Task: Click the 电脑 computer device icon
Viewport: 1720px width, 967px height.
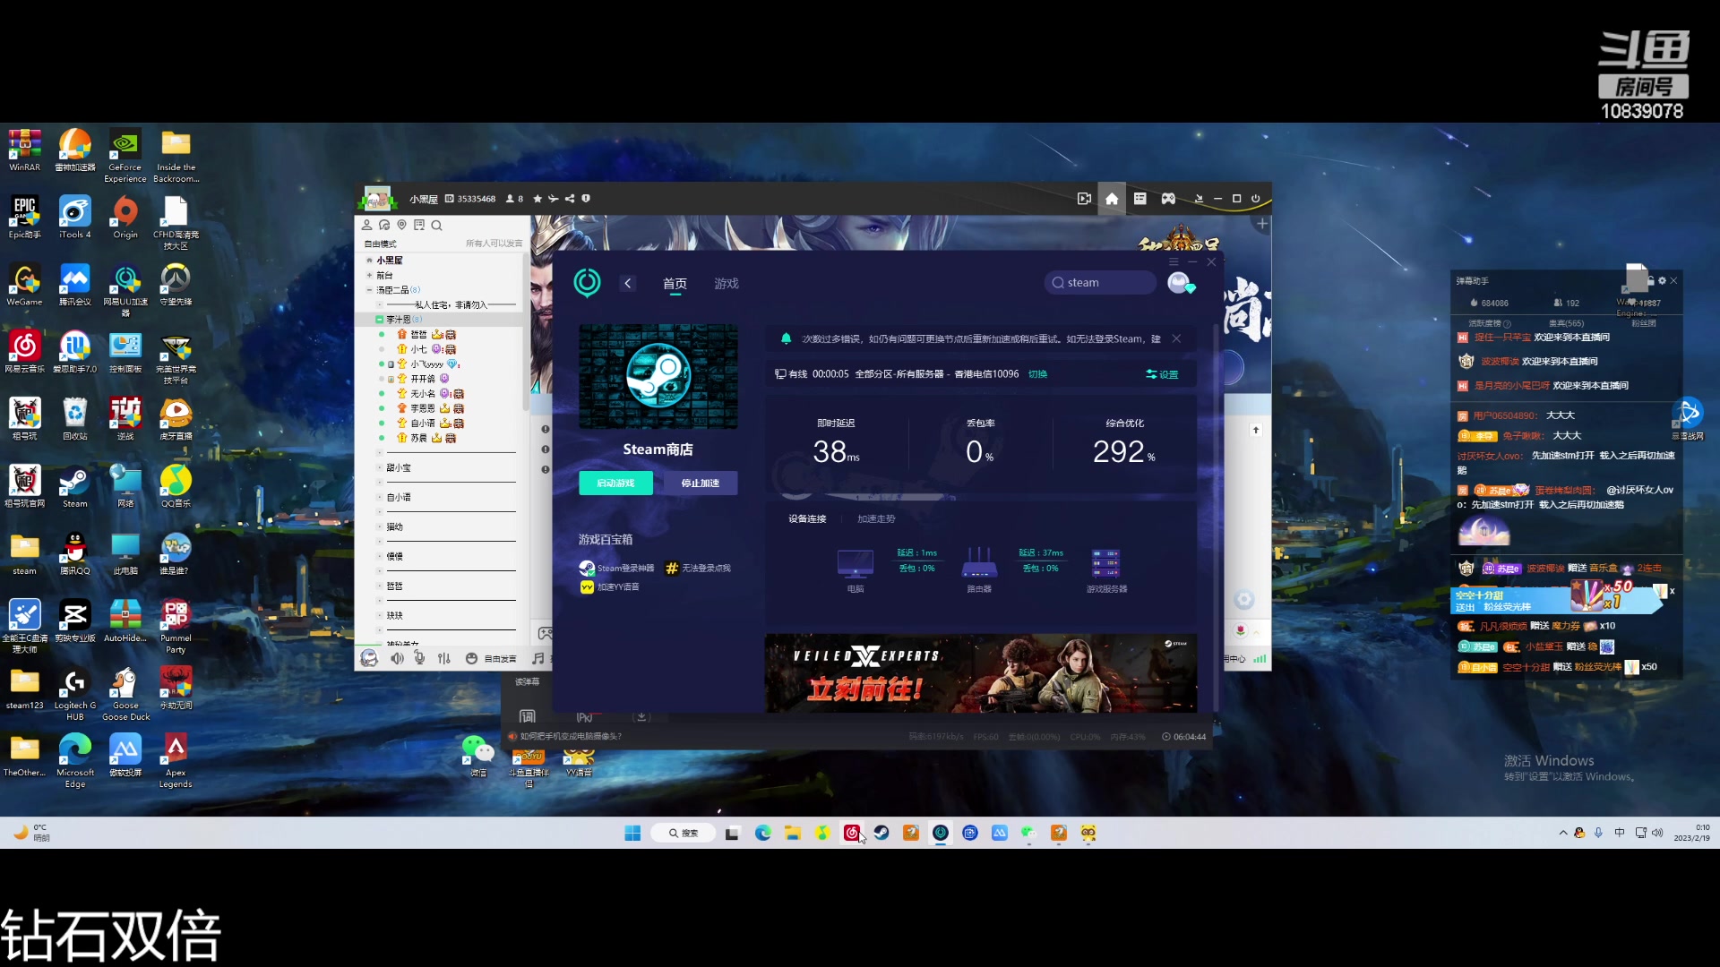Action: [856, 565]
